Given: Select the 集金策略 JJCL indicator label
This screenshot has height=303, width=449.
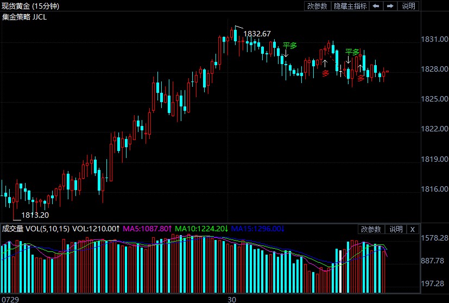Looking at the screenshot, I should [24, 16].
